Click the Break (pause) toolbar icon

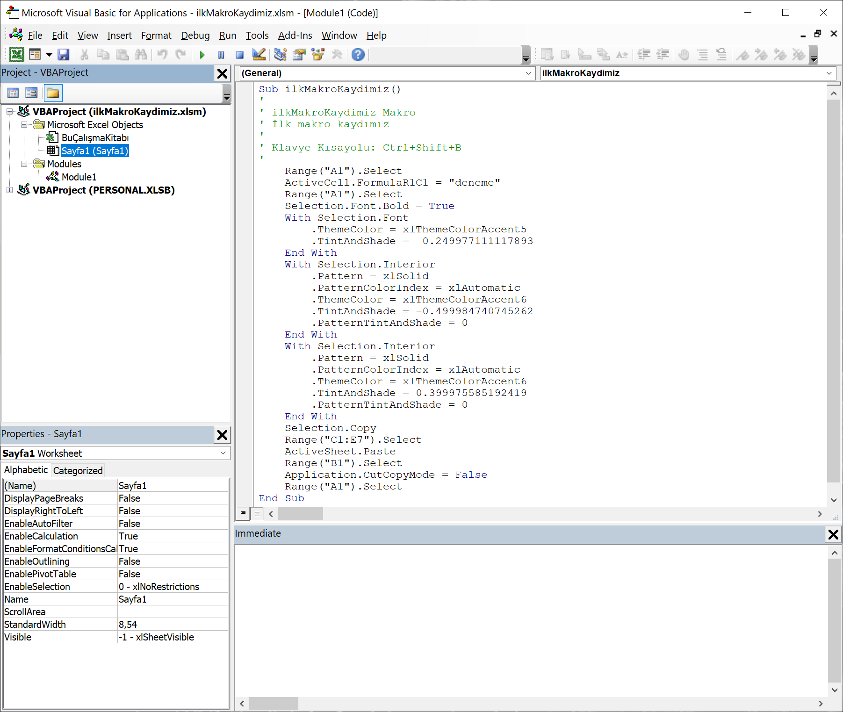click(x=221, y=55)
